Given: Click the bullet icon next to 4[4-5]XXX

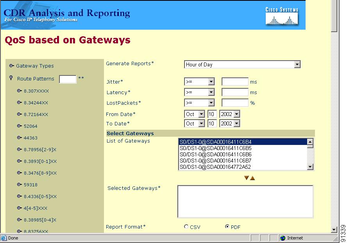Looking at the screenshot, I should coord(20,208).
